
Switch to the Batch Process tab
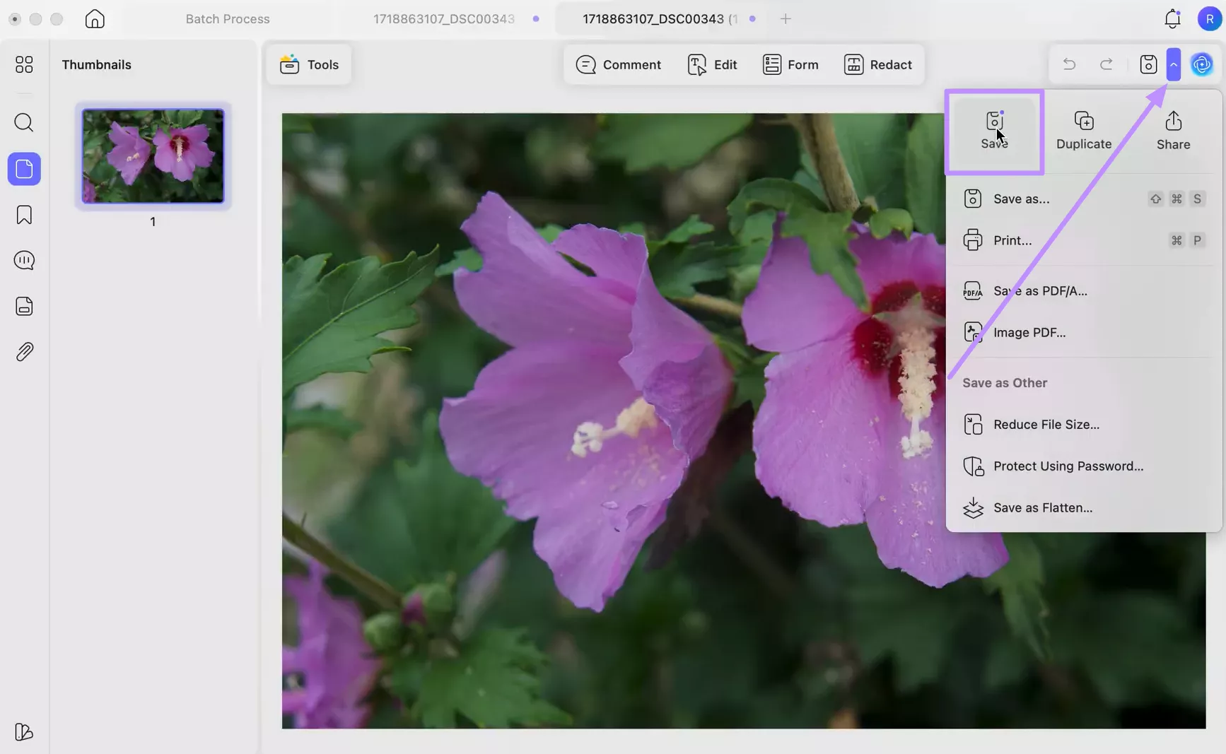(x=227, y=19)
